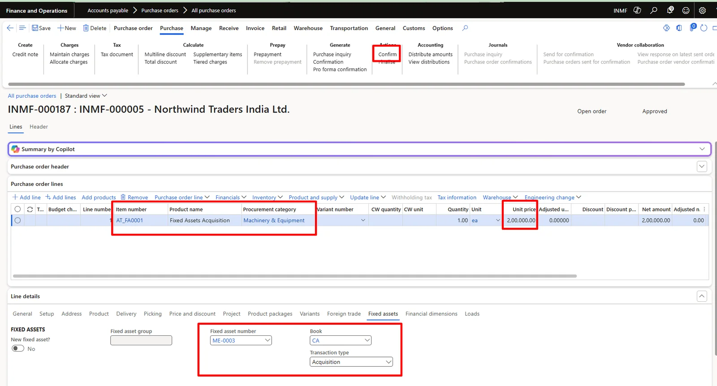This screenshot has width=717, height=386.
Task: Toggle the New fixed asset switch
Action: [x=18, y=349]
